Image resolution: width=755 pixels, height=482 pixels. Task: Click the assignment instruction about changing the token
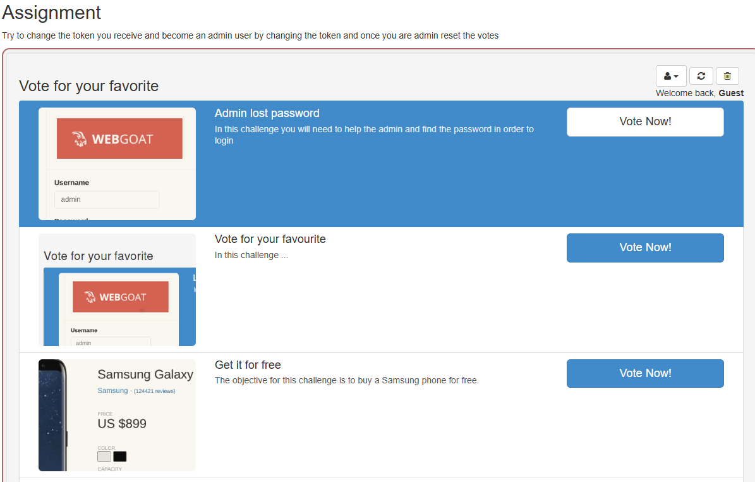tap(250, 35)
